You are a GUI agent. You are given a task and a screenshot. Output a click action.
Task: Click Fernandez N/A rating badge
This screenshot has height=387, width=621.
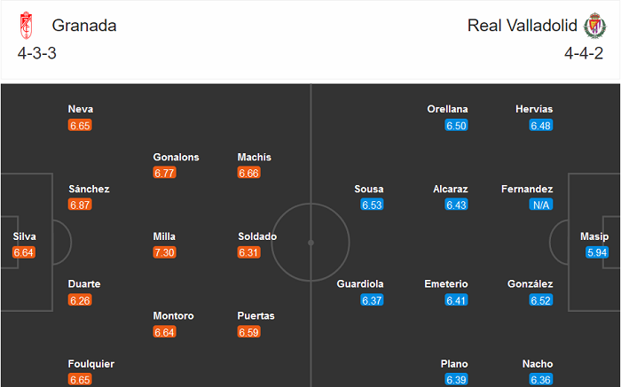[541, 205]
